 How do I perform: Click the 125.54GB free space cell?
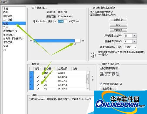63,85
